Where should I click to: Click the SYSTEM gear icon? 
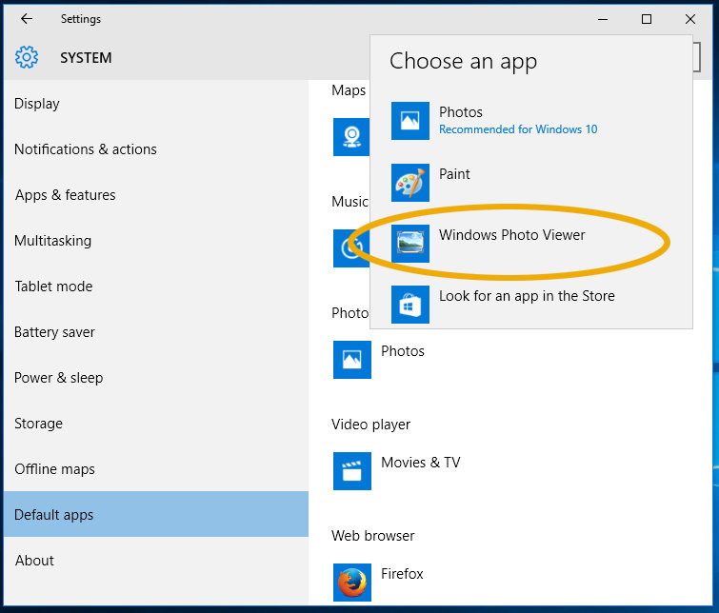[27, 57]
